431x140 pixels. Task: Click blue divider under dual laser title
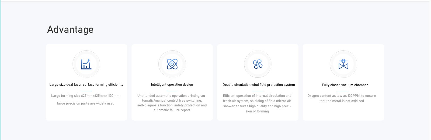(x=86, y=91)
